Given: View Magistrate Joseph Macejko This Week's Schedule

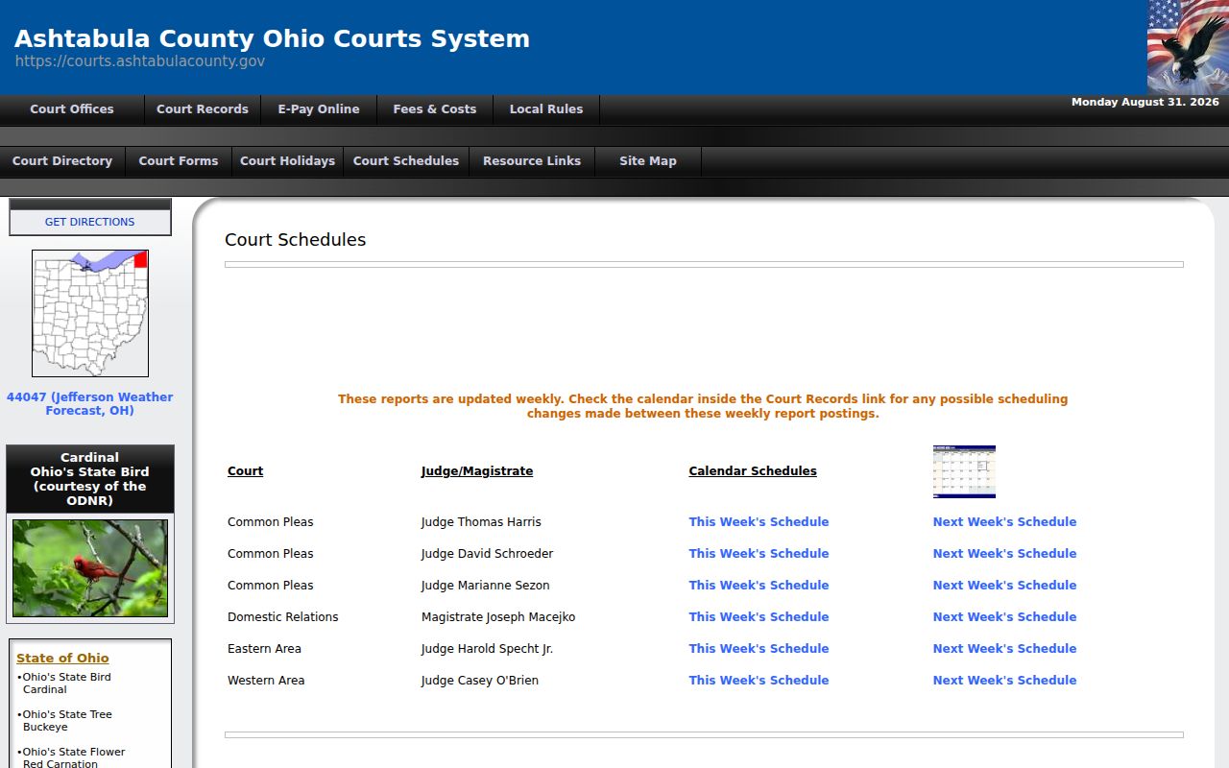Looking at the screenshot, I should pos(759,617).
